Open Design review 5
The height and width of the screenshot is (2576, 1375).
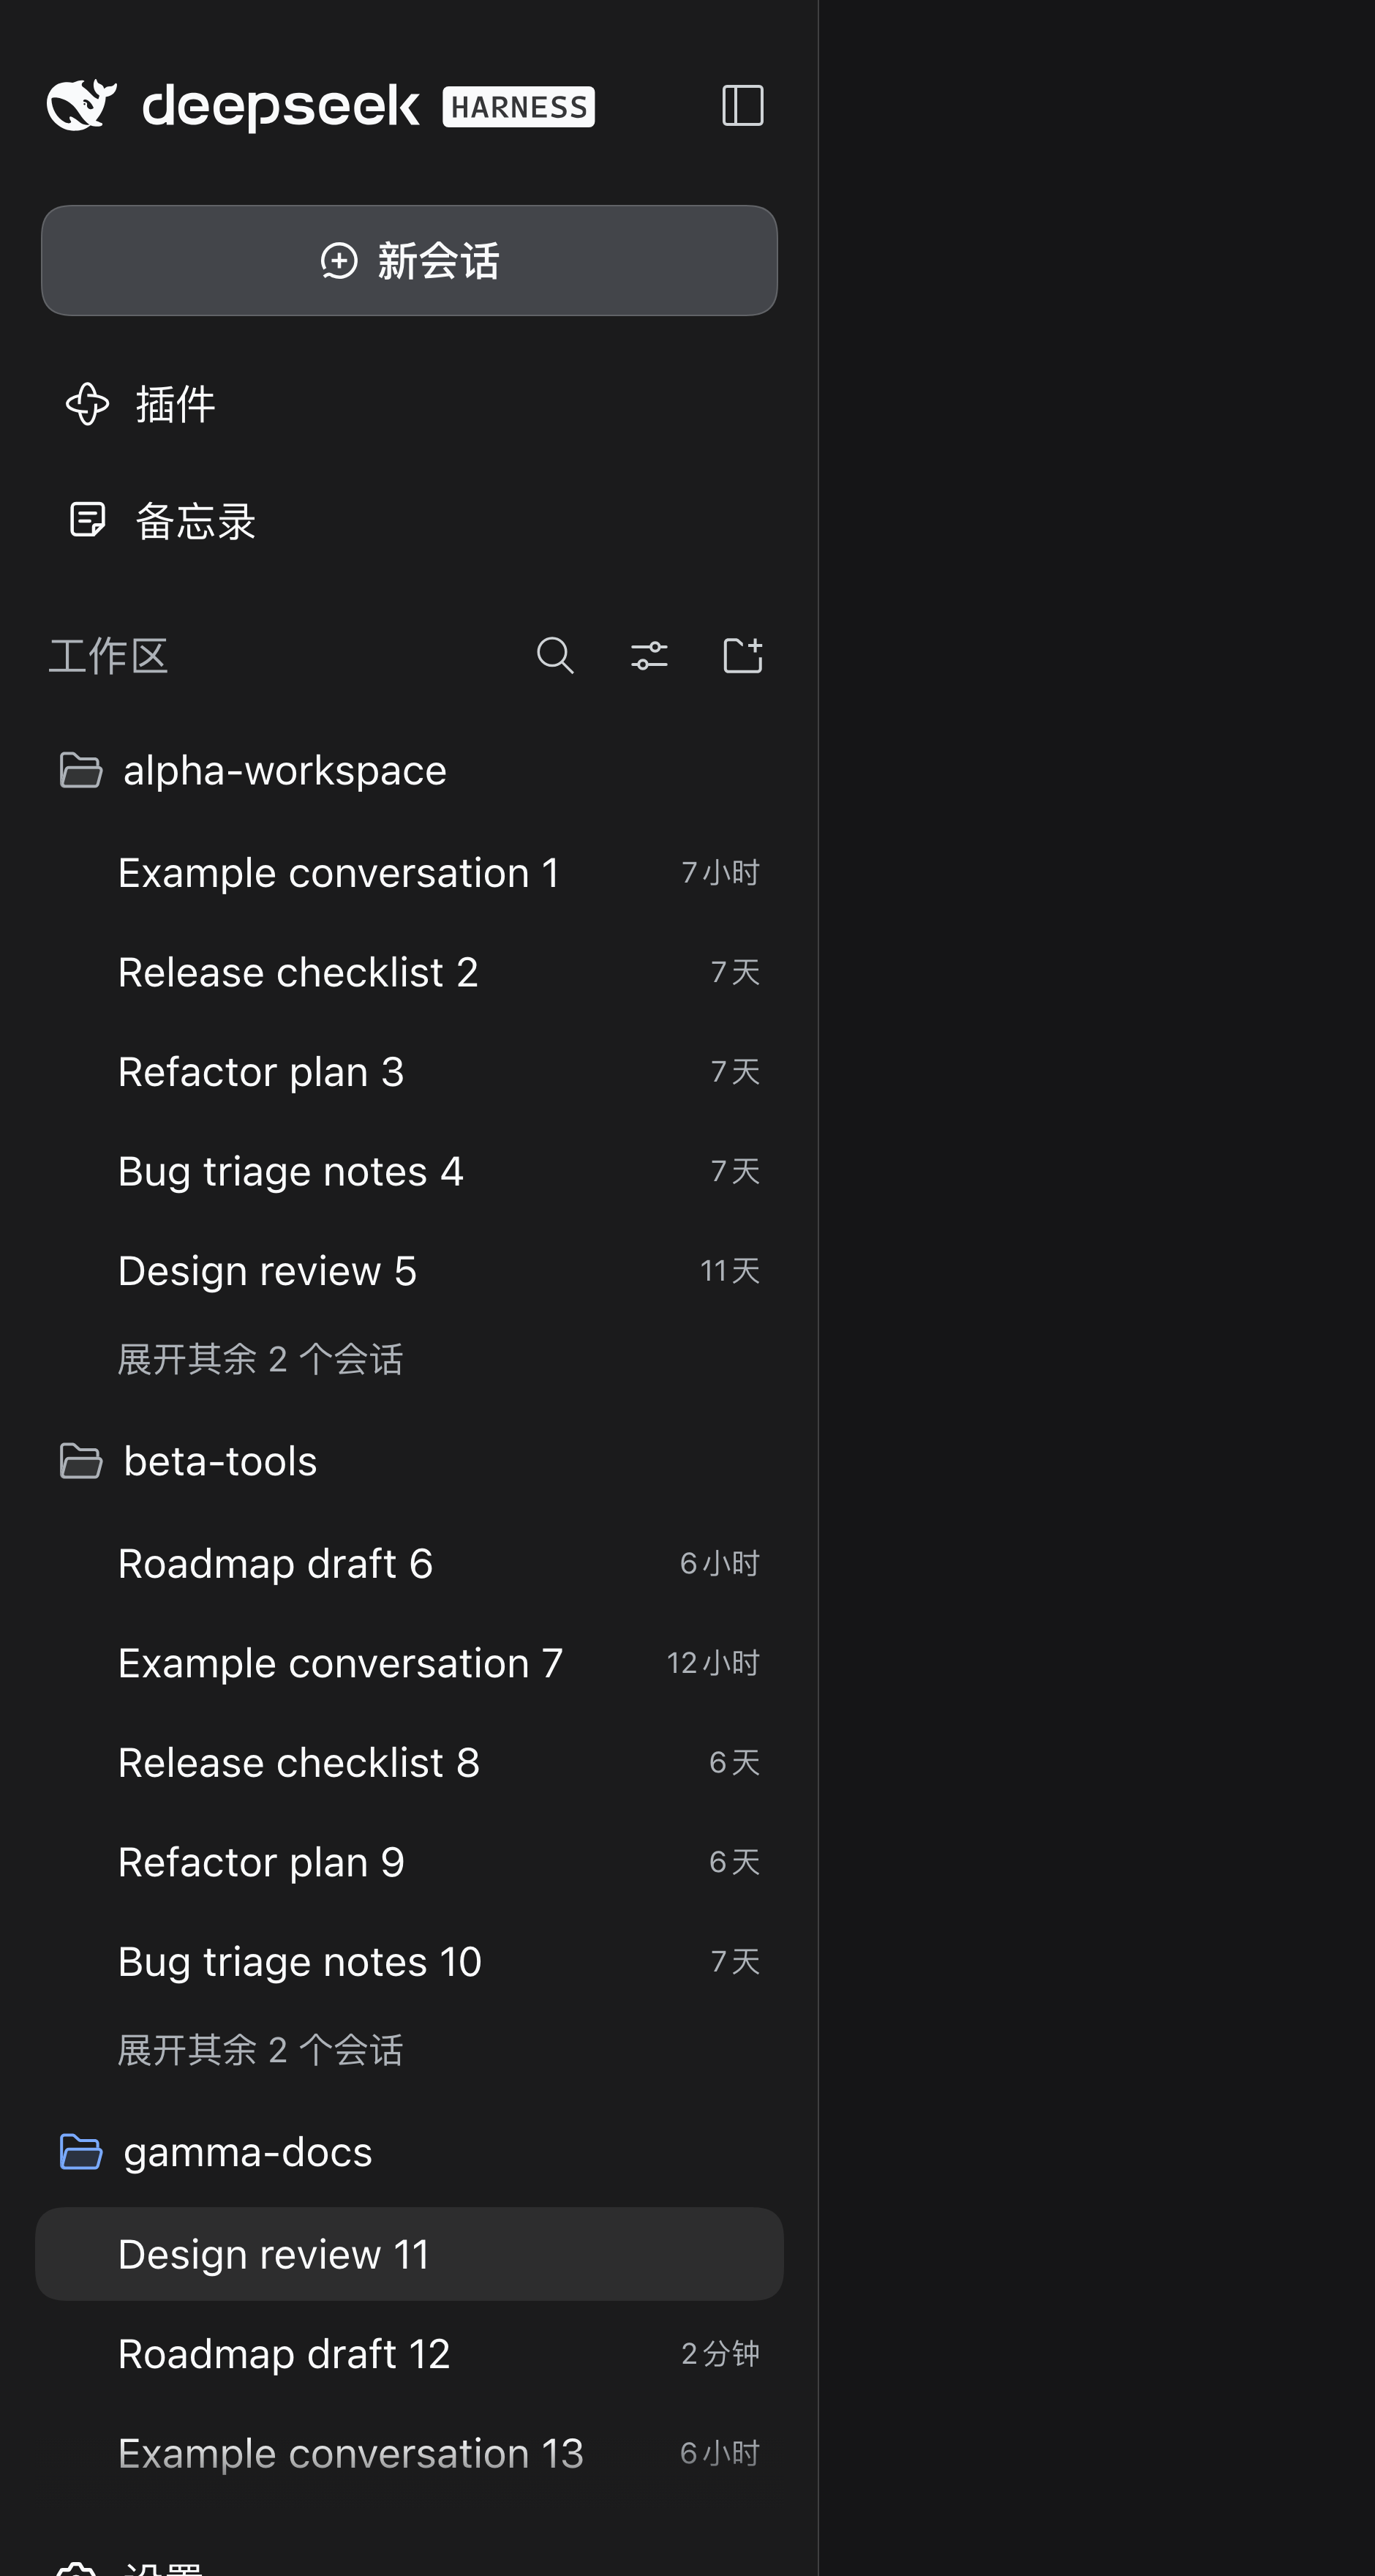pyautogui.click(x=409, y=1271)
